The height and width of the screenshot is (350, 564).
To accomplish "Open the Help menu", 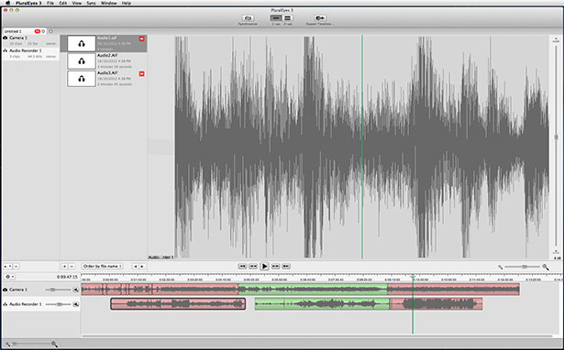I will click(127, 3).
